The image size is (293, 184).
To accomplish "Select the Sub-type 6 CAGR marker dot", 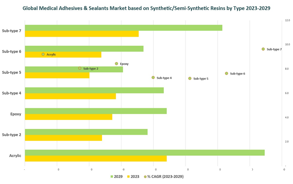I will (x=226, y=73).
